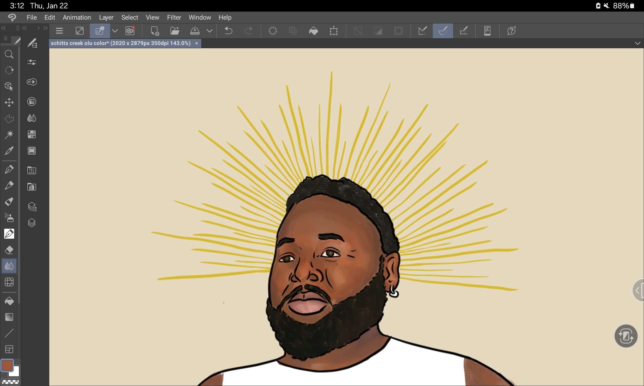Select the Eraser tool
Screen dimensions: 644x386
pos(9,250)
